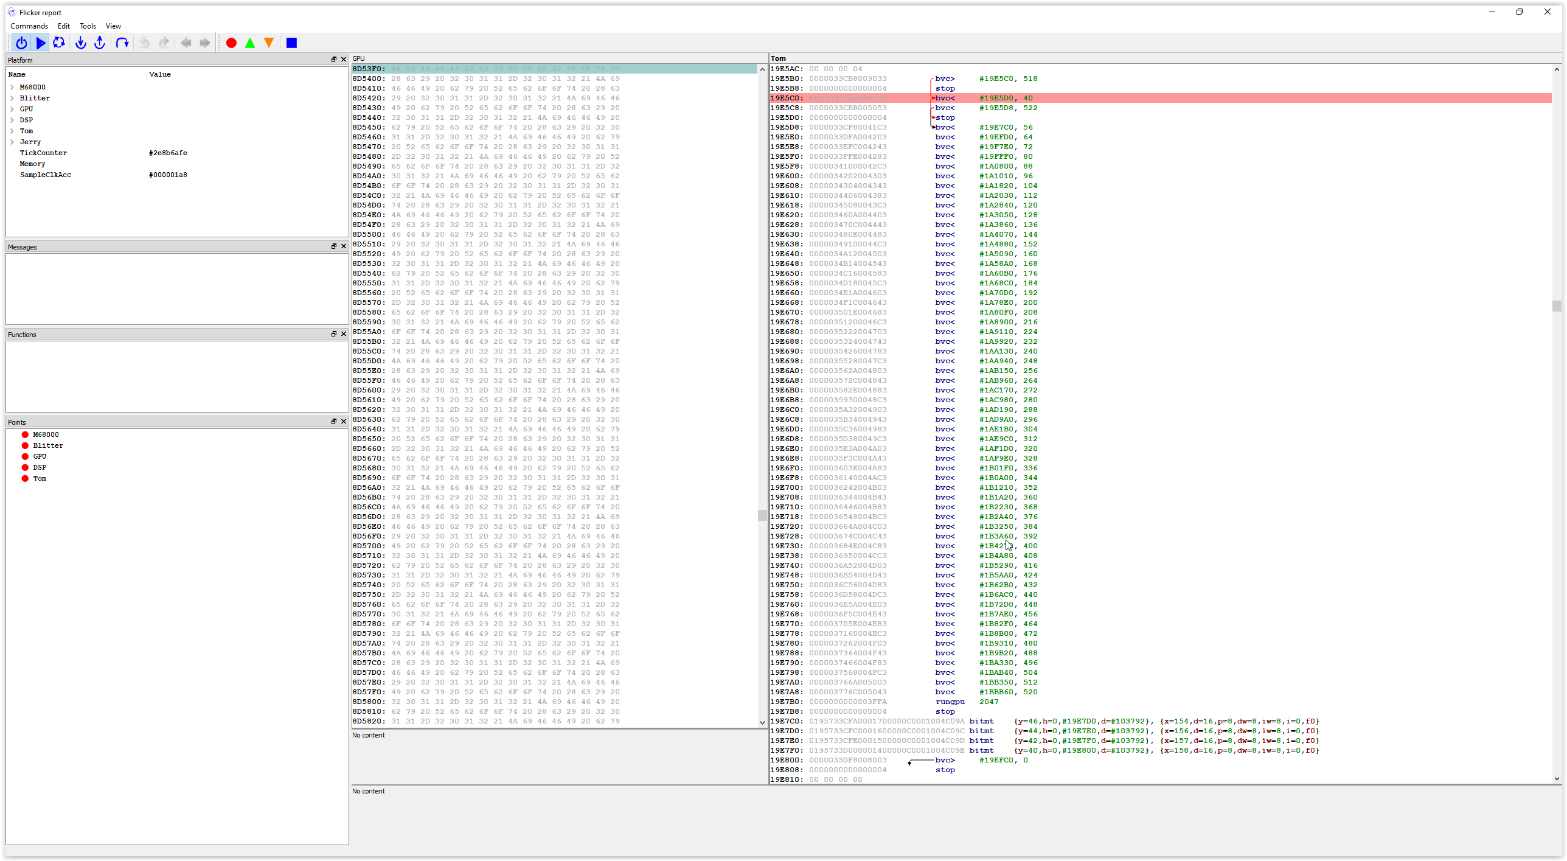The height and width of the screenshot is (861, 1567).
Task: Toggle the M68000 breakpoint in Points panel
Action: [25, 434]
